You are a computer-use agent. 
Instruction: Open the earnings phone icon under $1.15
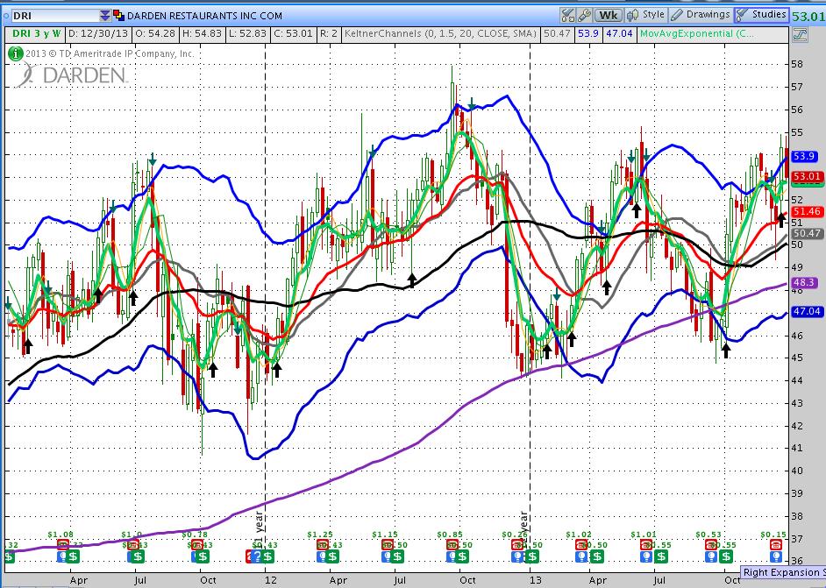click(x=388, y=544)
